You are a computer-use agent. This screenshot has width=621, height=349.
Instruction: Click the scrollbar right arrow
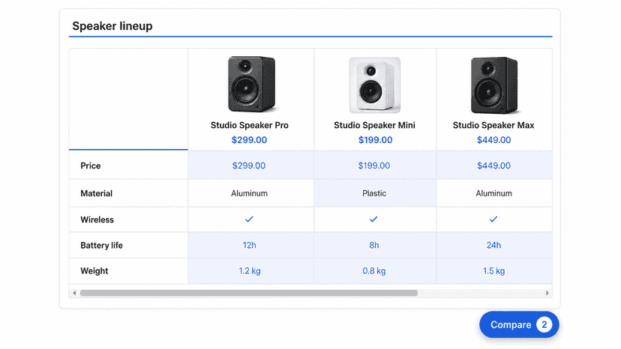pyautogui.click(x=547, y=294)
